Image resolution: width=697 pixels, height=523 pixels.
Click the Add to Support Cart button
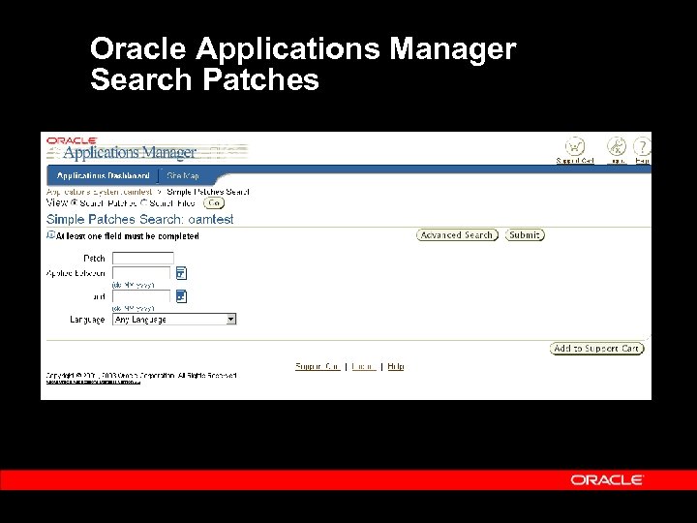point(596,349)
